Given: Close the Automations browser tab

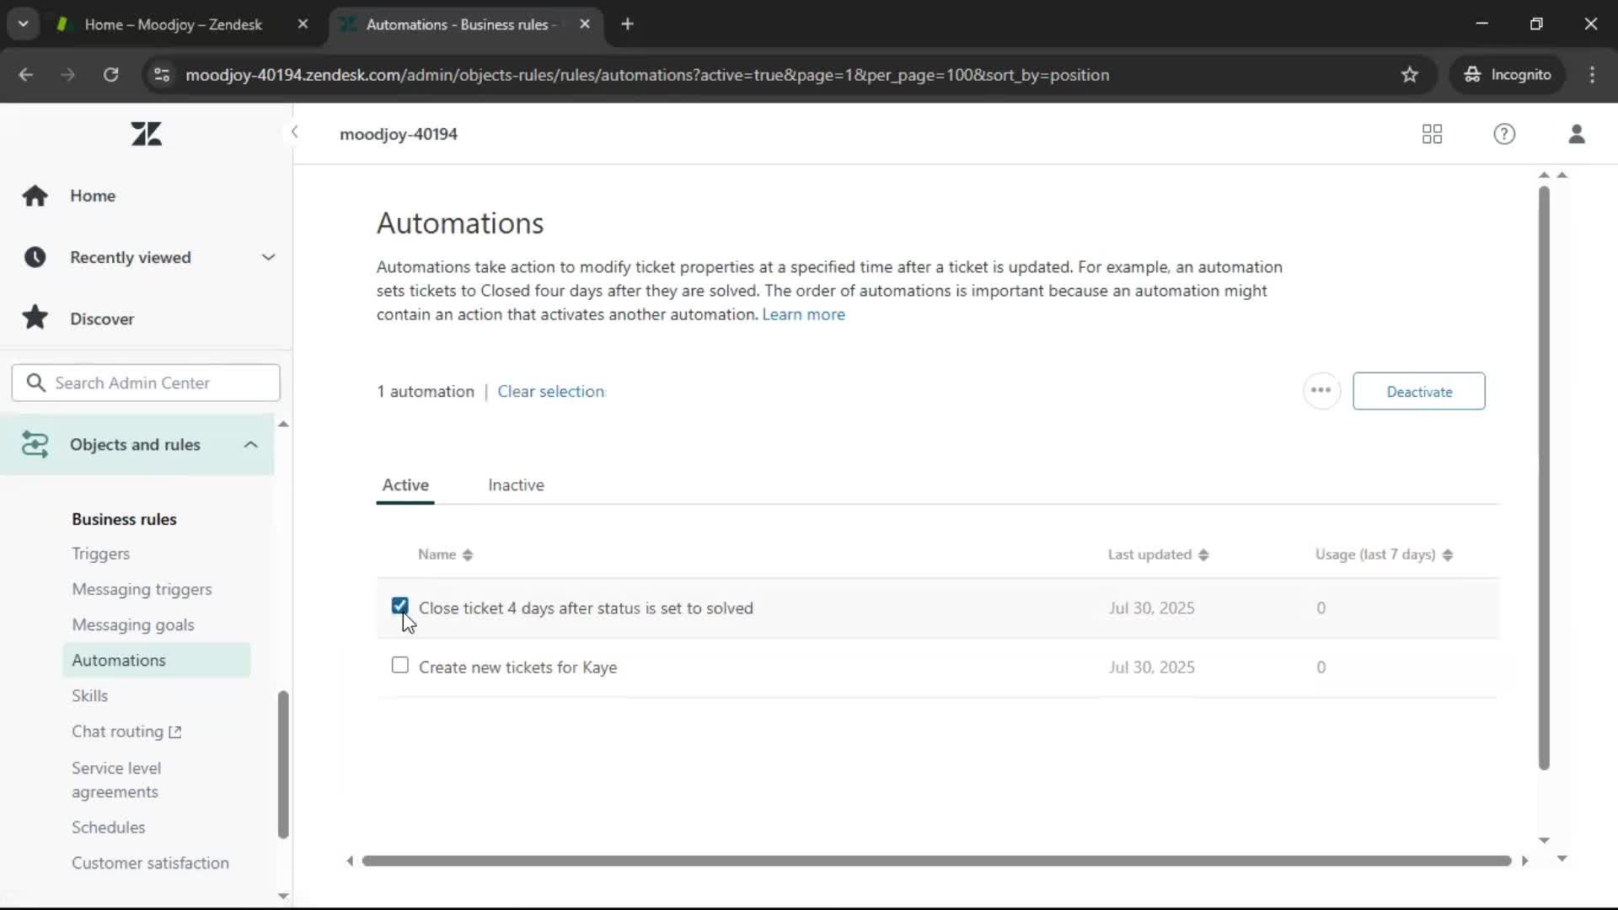Looking at the screenshot, I should tap(585, 24).
